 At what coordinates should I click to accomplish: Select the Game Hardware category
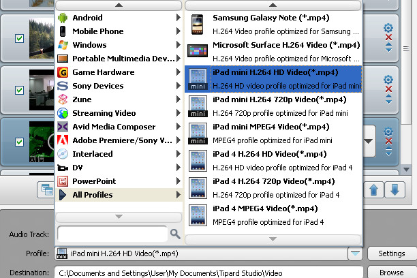click(x=119, y=72)
